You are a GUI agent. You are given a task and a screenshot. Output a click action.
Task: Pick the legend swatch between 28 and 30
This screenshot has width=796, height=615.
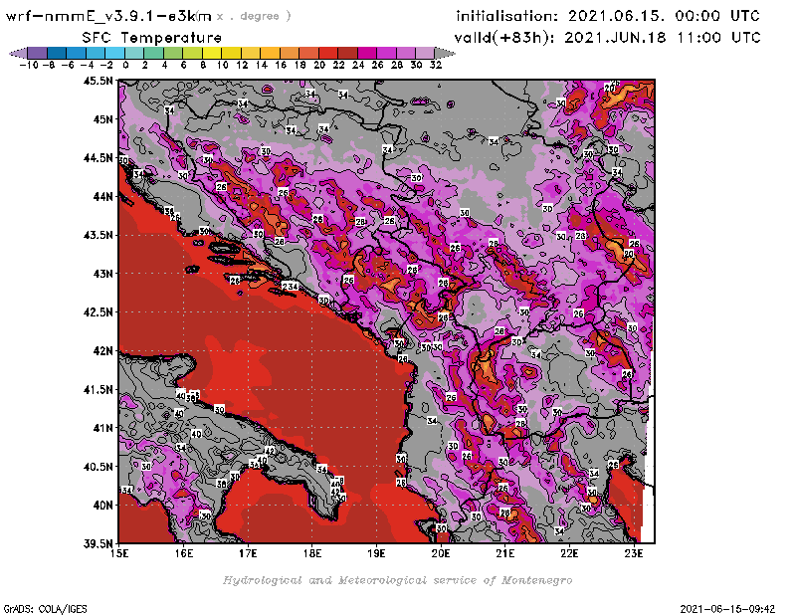(x=406, y=53)
